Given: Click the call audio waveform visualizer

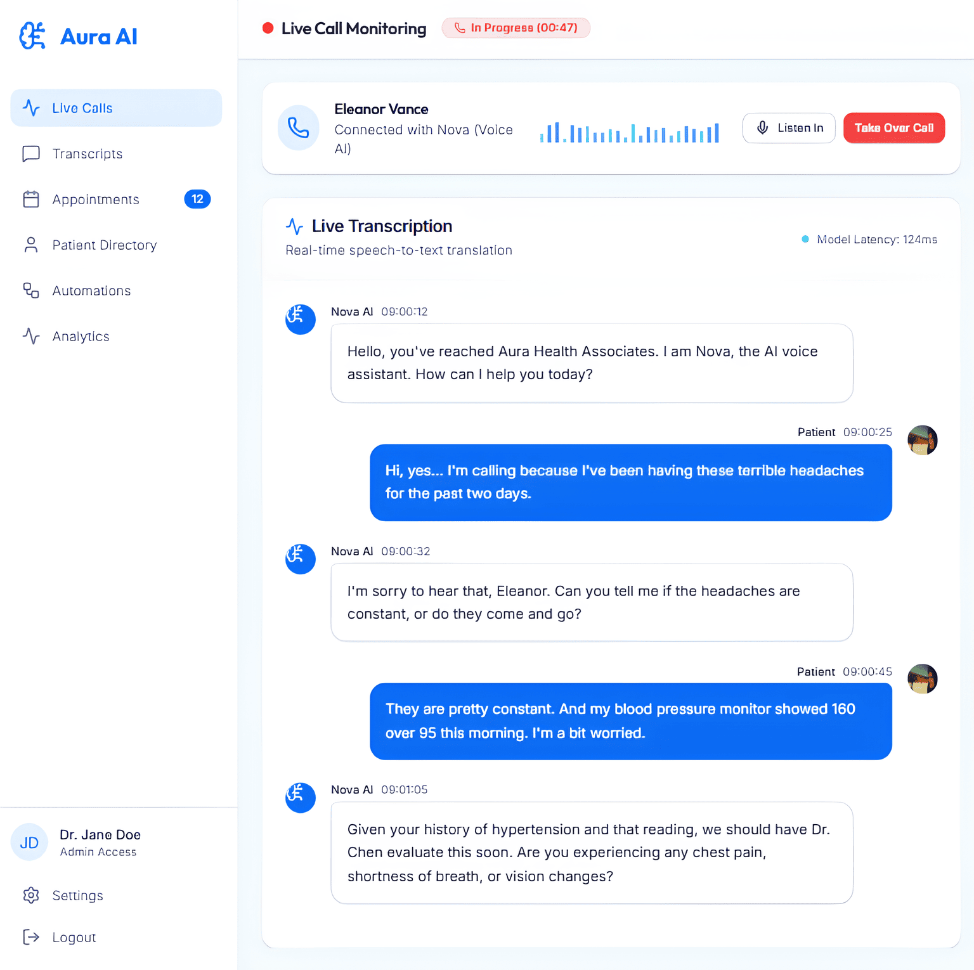Looking at the screenshot, I should pos(629,132).
